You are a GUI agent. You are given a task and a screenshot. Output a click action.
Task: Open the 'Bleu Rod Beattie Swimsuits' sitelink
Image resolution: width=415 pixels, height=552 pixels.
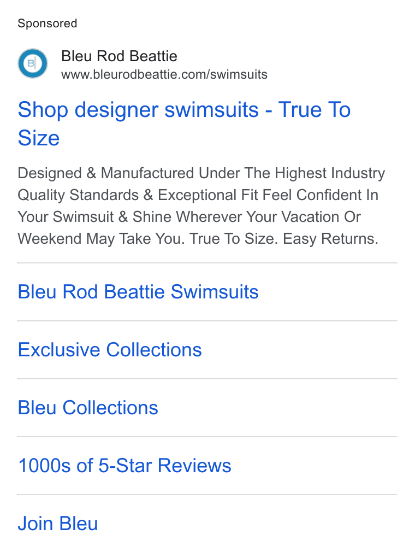pyautogui.click(x=138, y=292)
